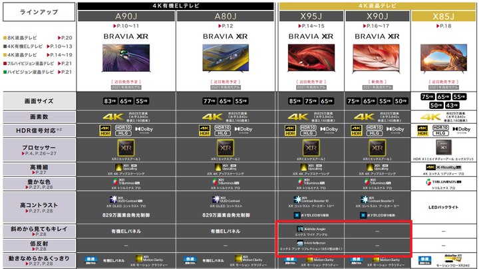
Task: Follow the P.10~11 page reference under A90J
Action: (x=126, y=26)
